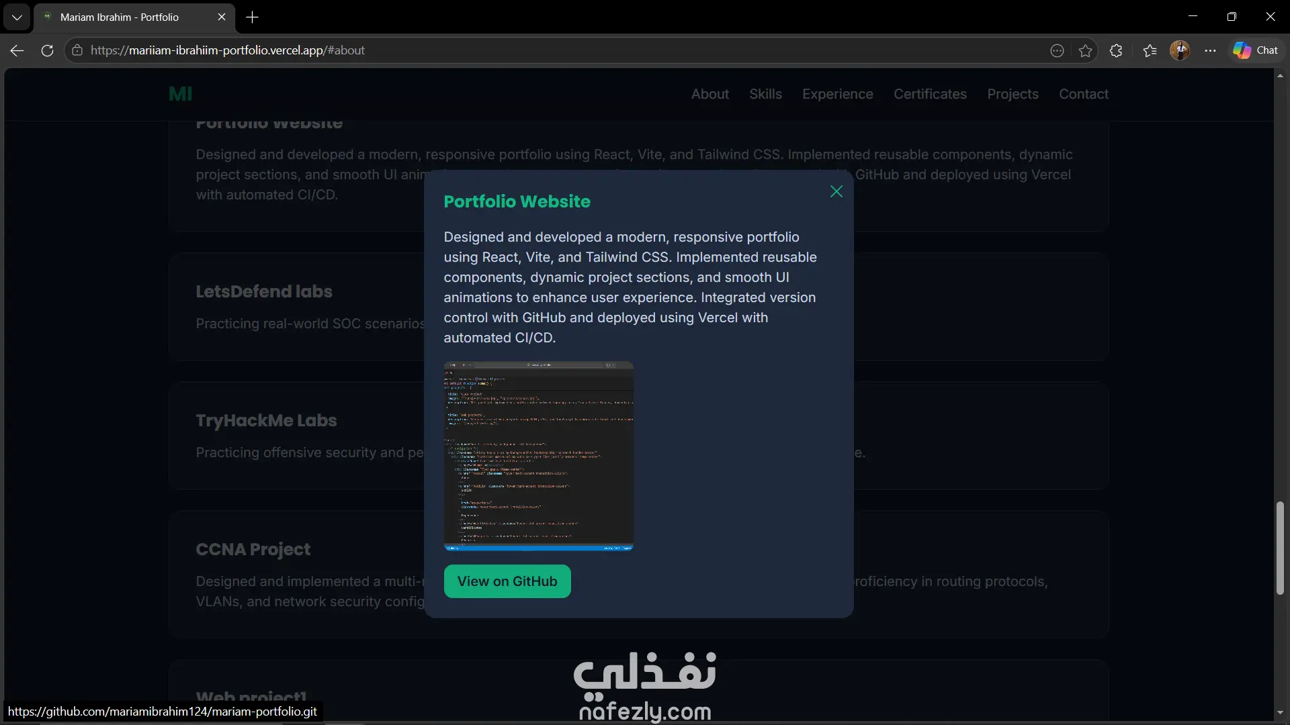Click the Contact nav link
Image resolution: width=1290 pixels, height=725 pixels.
click(1083, 94)
